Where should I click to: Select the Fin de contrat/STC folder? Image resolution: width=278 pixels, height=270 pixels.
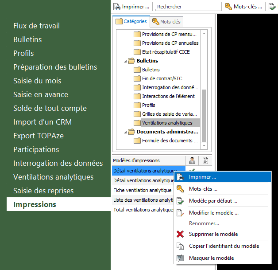click(162, 78)
